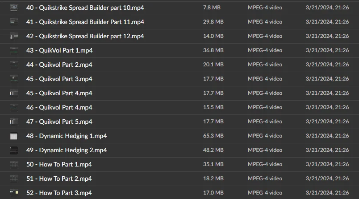Click the thumbnail beside 48 - Dynamic Hedging 1

(14, 136)
